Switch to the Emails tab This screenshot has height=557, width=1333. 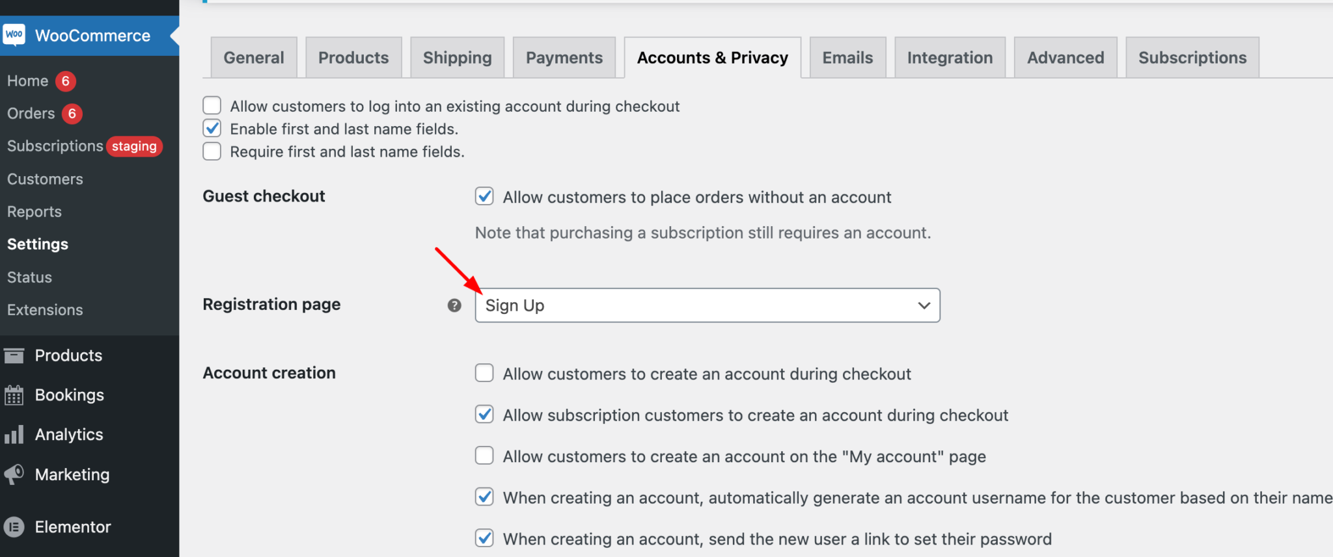click(x=847, y=57)
